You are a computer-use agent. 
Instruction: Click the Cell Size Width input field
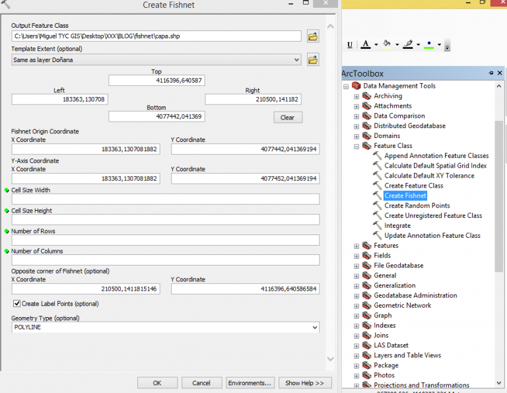165,199
